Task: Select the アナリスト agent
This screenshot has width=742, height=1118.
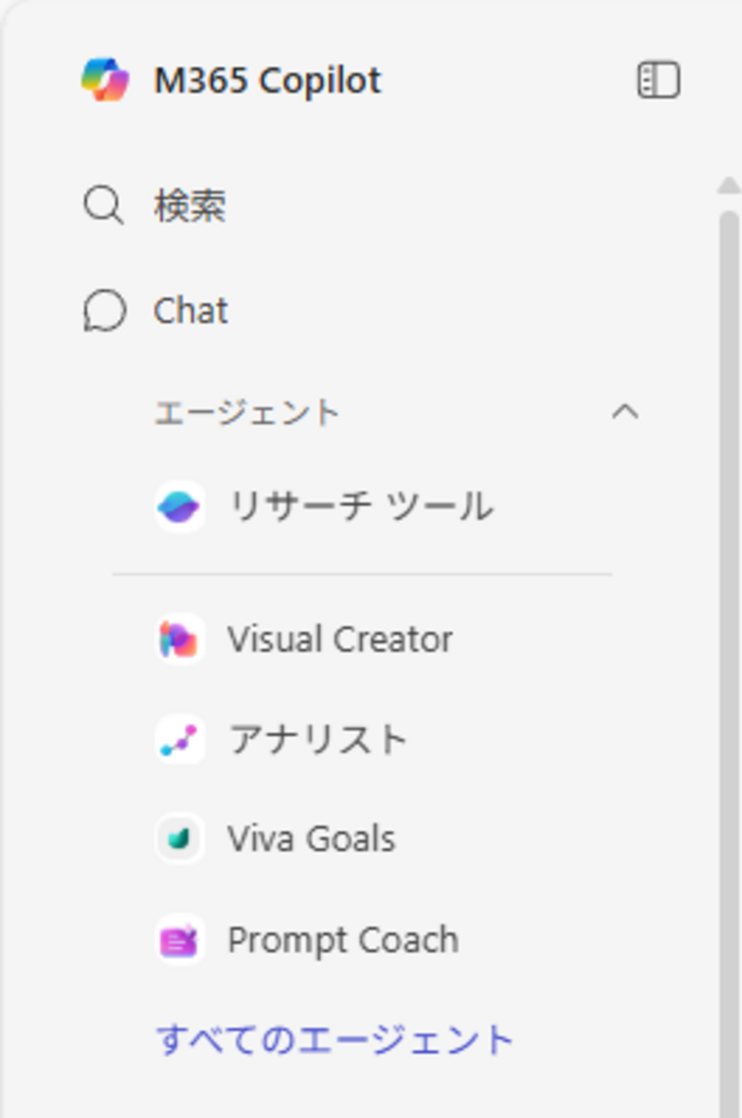Action: 317,740
